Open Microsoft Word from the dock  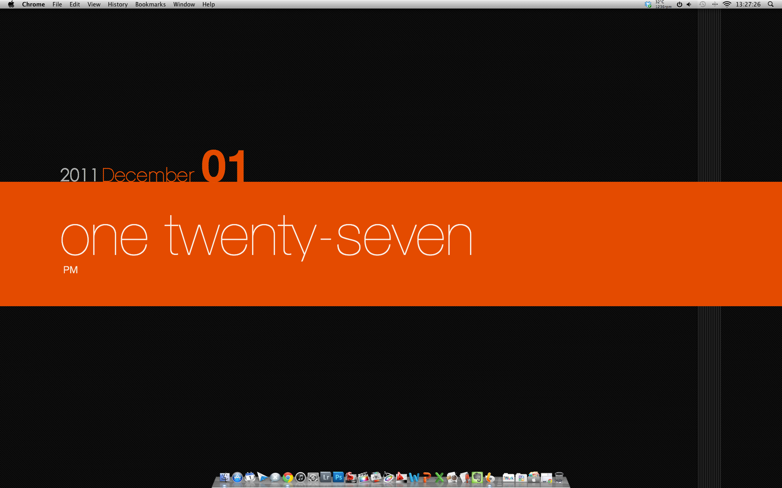coord(414,477)
